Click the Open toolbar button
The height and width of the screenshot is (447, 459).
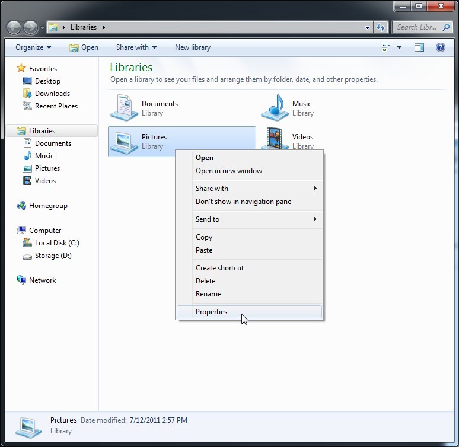tap(84, 47)
